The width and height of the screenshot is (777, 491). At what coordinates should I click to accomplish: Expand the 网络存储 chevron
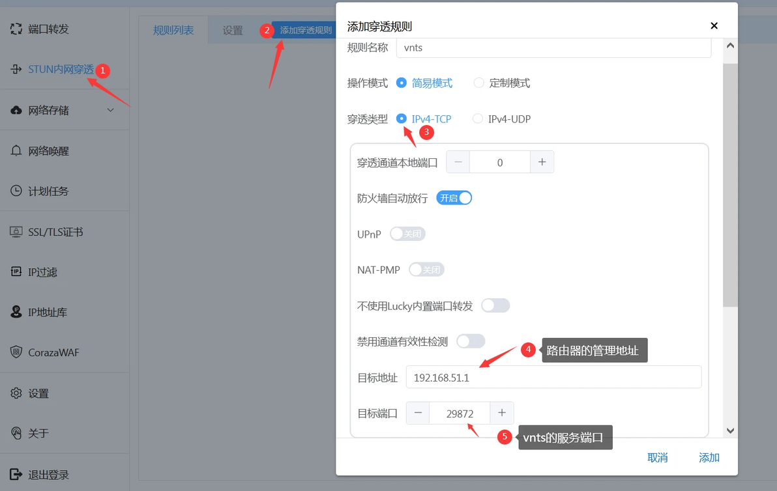coord(111,110)
